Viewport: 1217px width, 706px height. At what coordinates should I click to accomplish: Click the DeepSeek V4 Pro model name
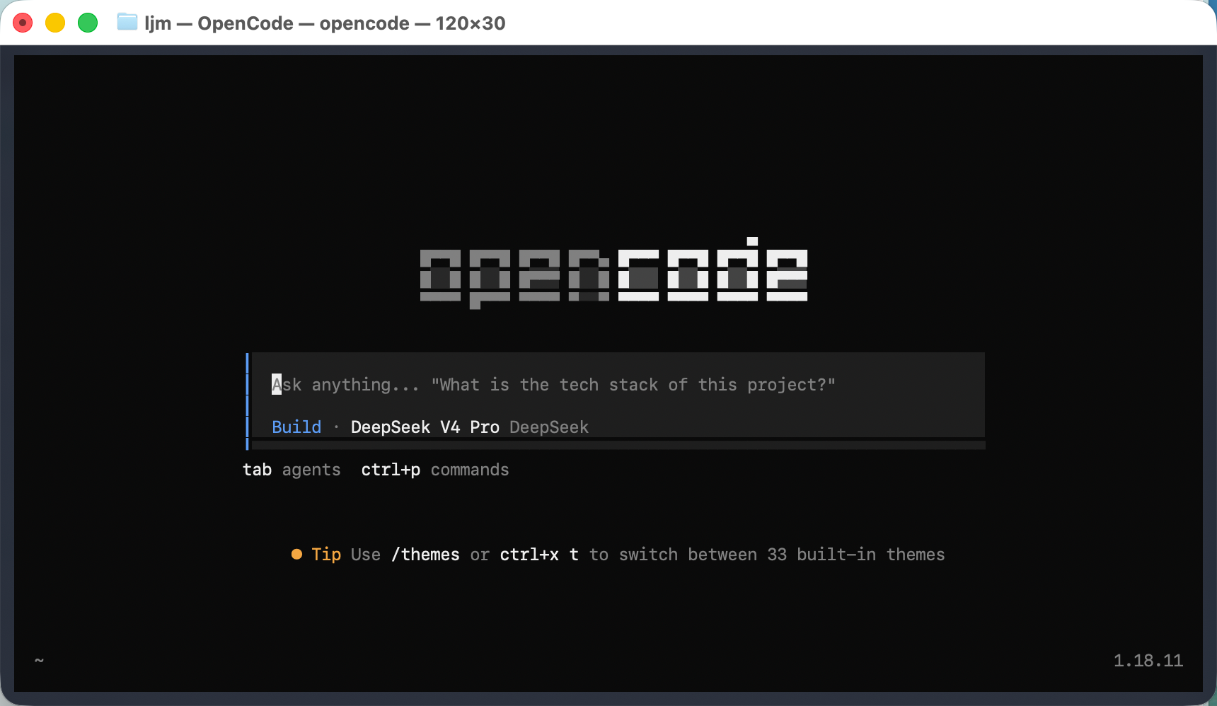425,427
